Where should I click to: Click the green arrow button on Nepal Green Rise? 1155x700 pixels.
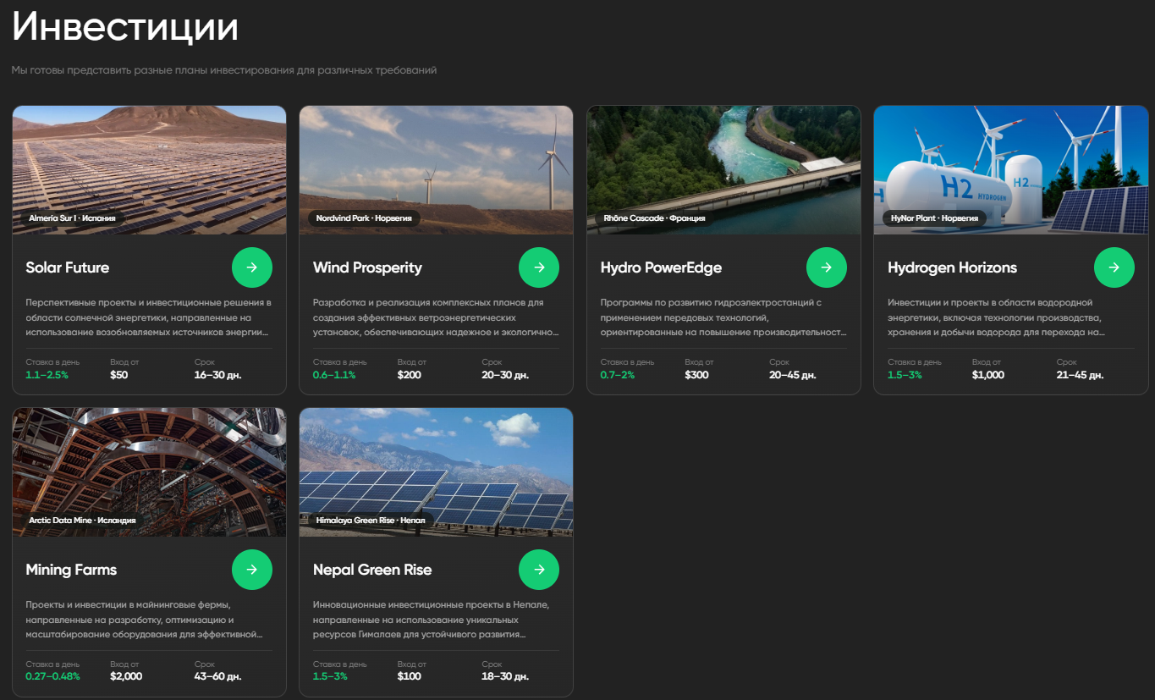tap(539, 570)
